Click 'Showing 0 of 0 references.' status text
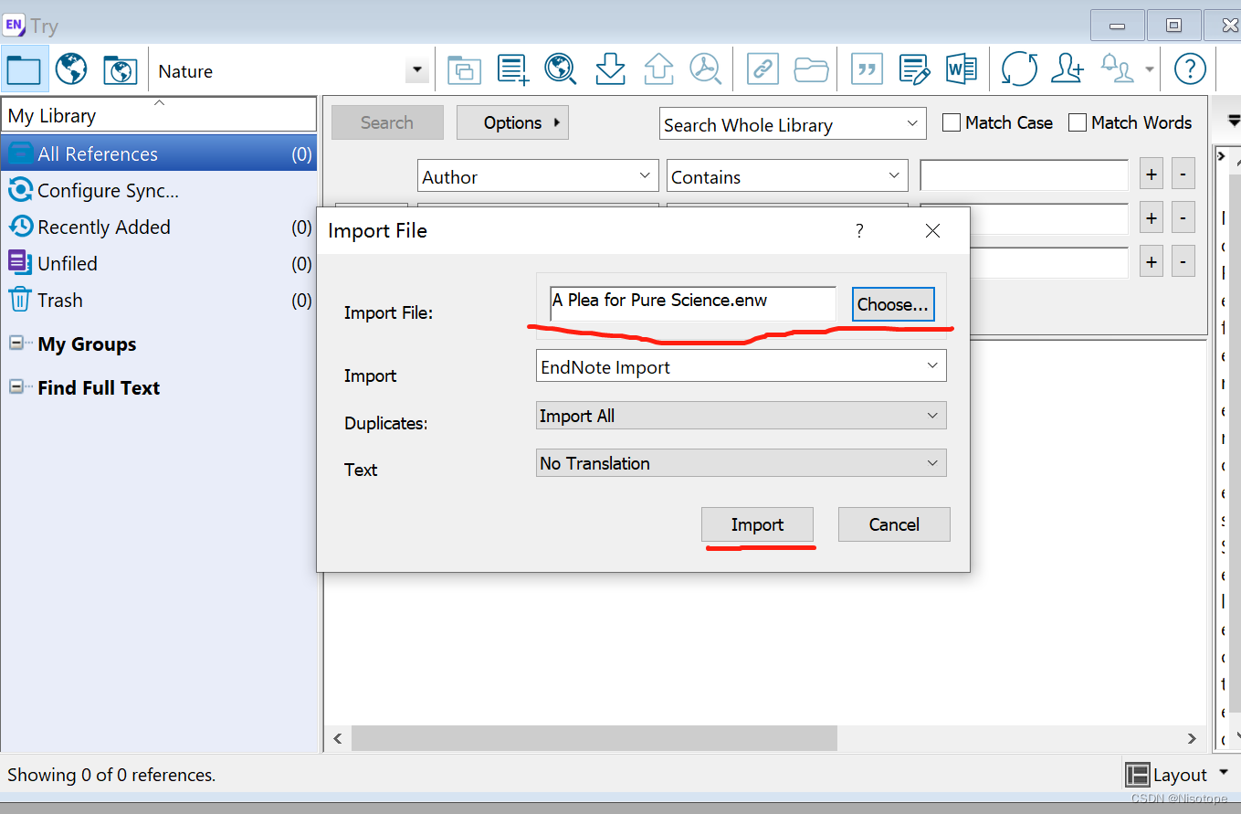The width and height of the screenshot is (1241, 814). pyautogui.click(x=111, y=775)
